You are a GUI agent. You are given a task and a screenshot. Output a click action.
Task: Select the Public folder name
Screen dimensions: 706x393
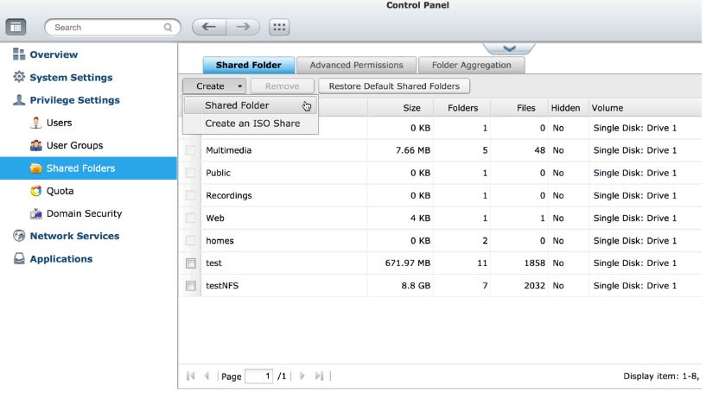click(x=218, y=173)
